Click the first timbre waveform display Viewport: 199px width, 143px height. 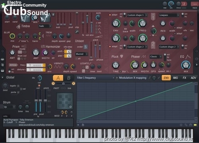pos(25,17)
